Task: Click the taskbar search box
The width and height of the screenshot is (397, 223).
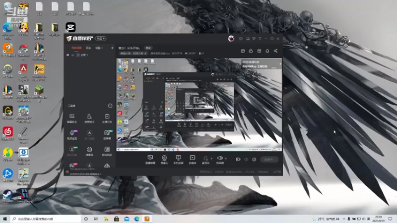Action: [x=46, y=219]
